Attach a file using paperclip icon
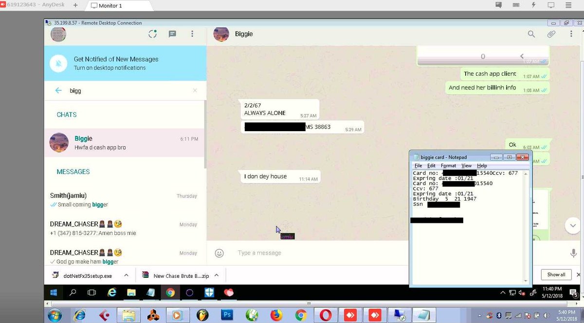 [x=551, y=34]
